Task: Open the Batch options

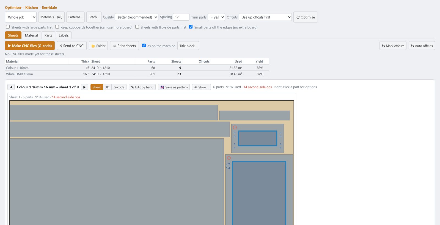Action: 94,17
